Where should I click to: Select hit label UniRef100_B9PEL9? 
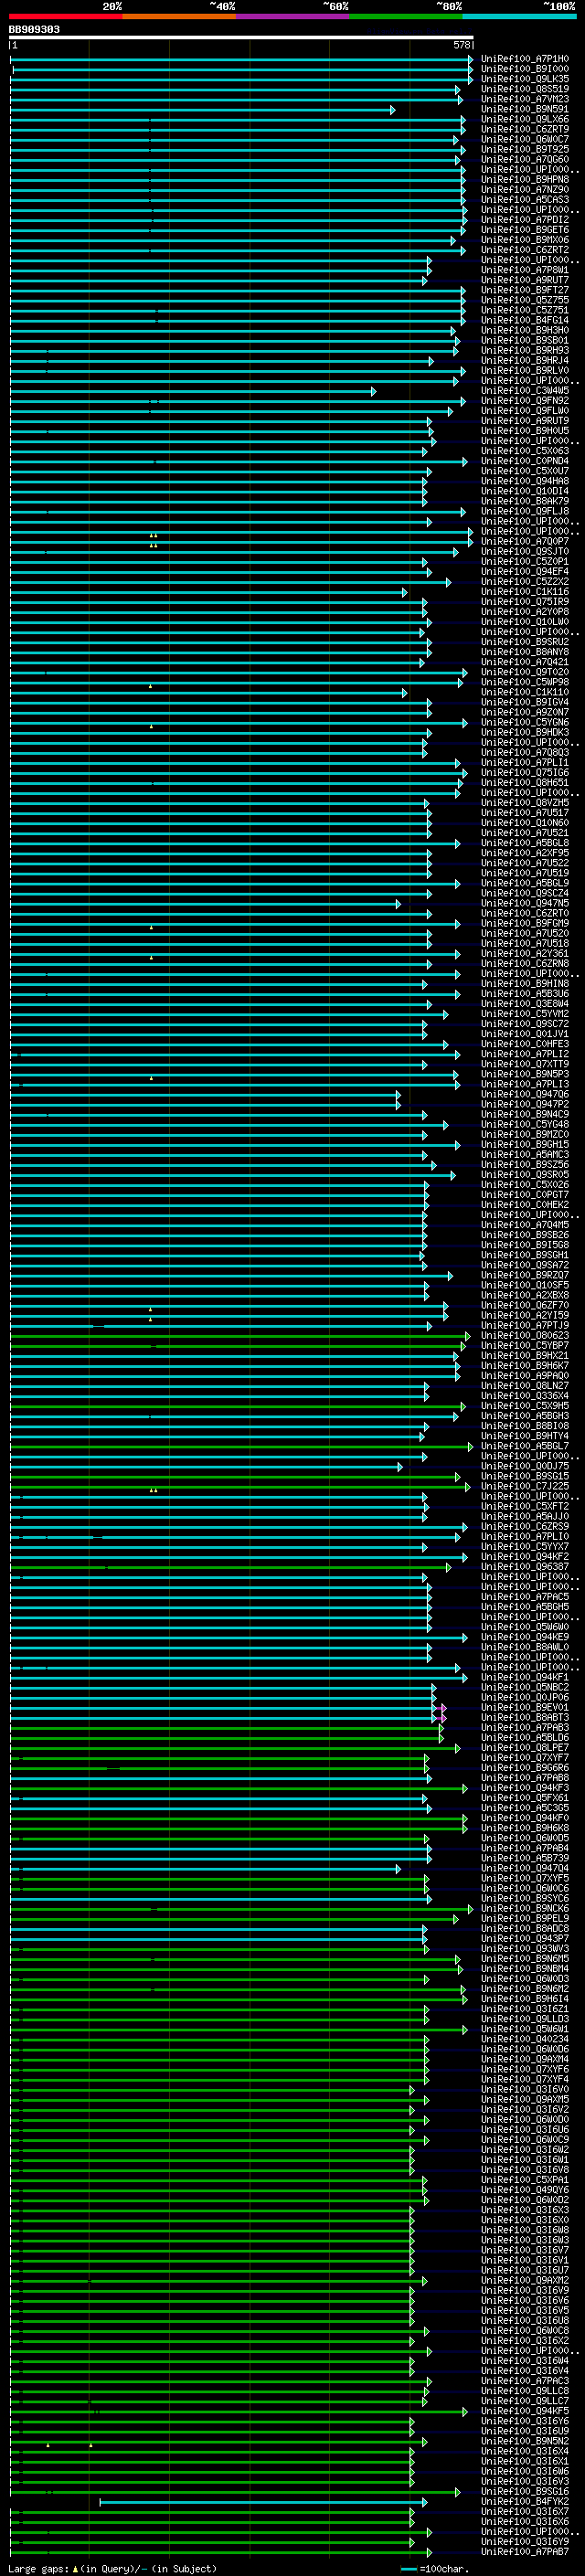[525, 1918]
